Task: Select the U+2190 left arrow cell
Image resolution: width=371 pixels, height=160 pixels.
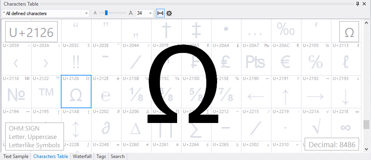Action: pyautogui.click(x=256, y=92)
